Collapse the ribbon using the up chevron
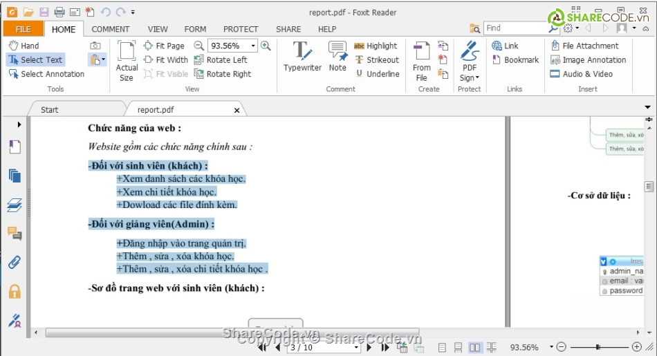 (646, 28)
